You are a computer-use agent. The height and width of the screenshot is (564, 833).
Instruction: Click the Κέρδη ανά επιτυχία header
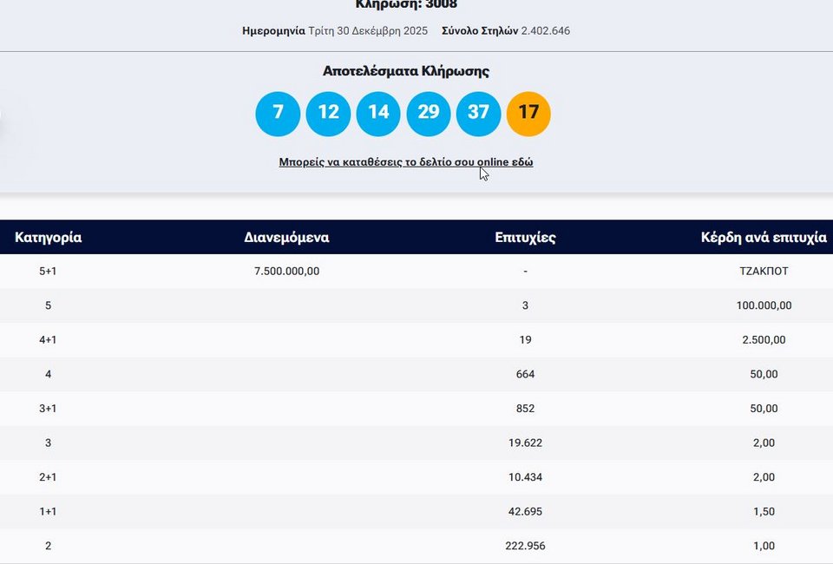[x=764, y=237]
